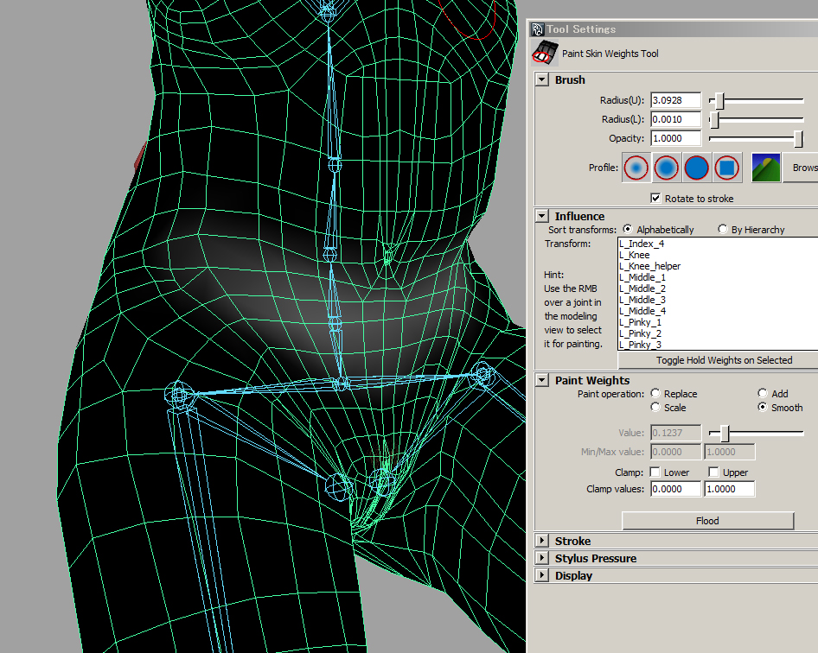Select L_Knee in the transform list
The image size is (818, 653).
click(x=635, y=255)
